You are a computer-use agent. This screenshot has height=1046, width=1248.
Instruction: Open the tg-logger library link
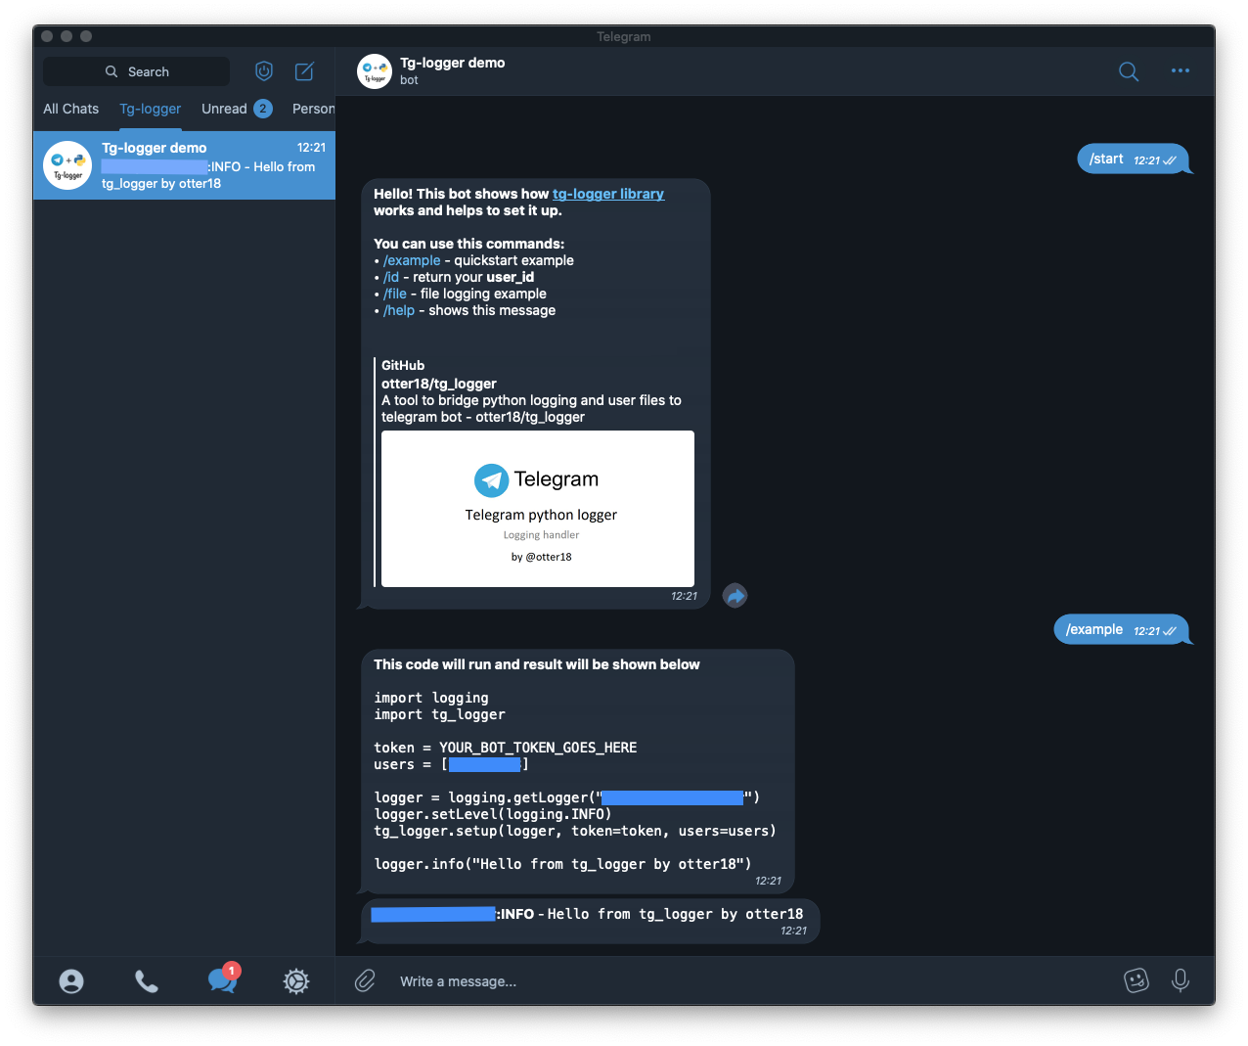(x=608, y=194)
